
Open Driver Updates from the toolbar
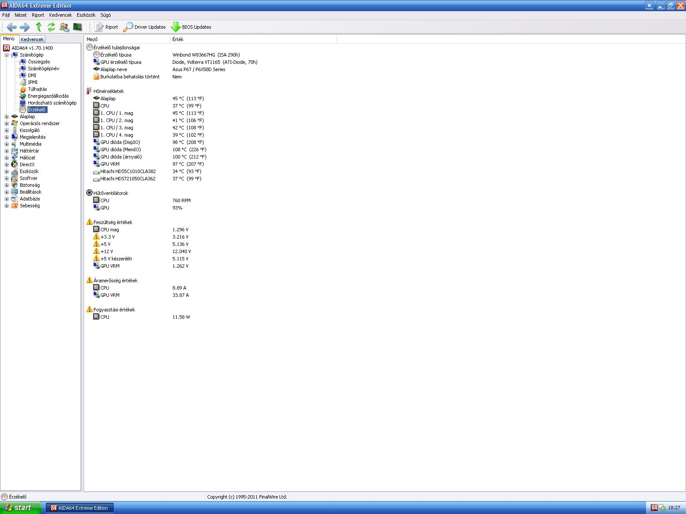point(144,27)
